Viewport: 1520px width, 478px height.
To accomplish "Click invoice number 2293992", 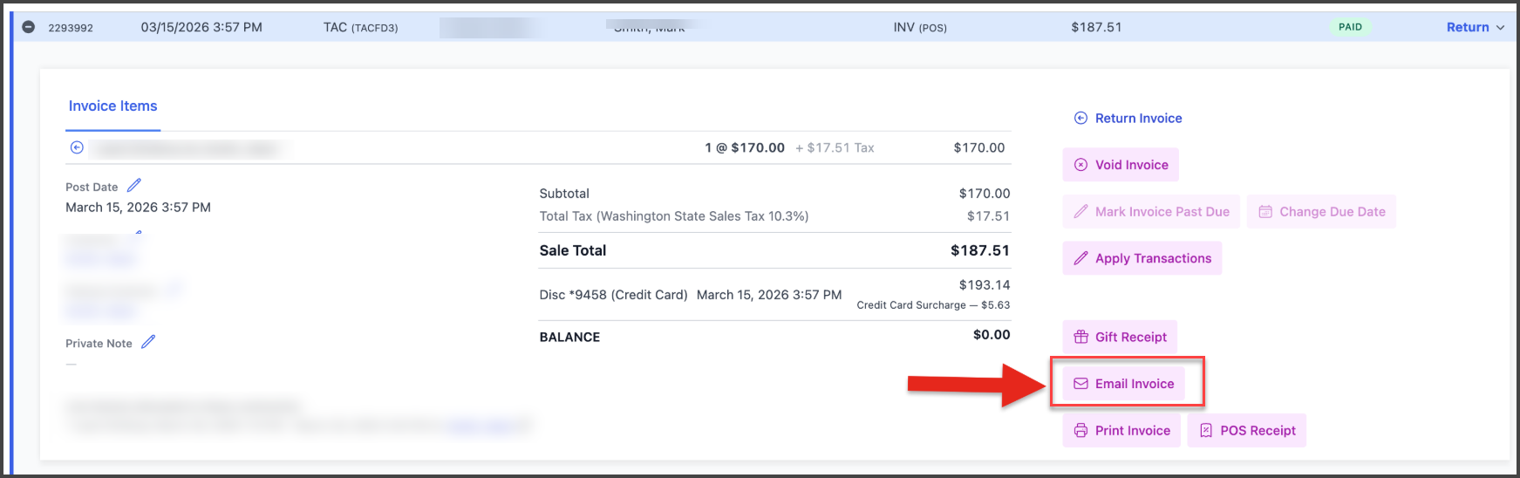I will (x=71, y=28).
